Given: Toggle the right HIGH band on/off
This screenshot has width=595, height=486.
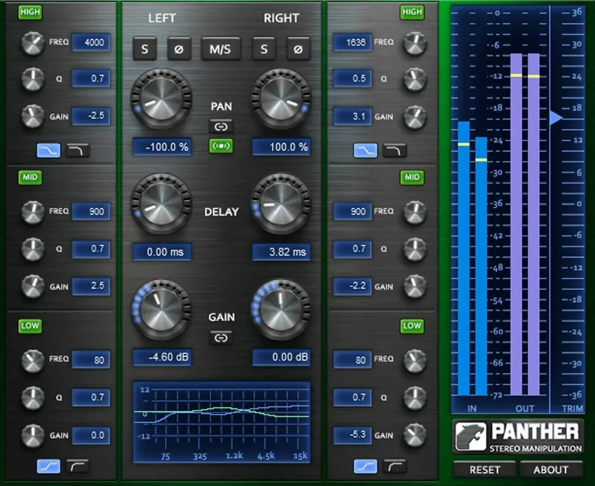Looking at the screenshot, I should click(x=412, y=12).
